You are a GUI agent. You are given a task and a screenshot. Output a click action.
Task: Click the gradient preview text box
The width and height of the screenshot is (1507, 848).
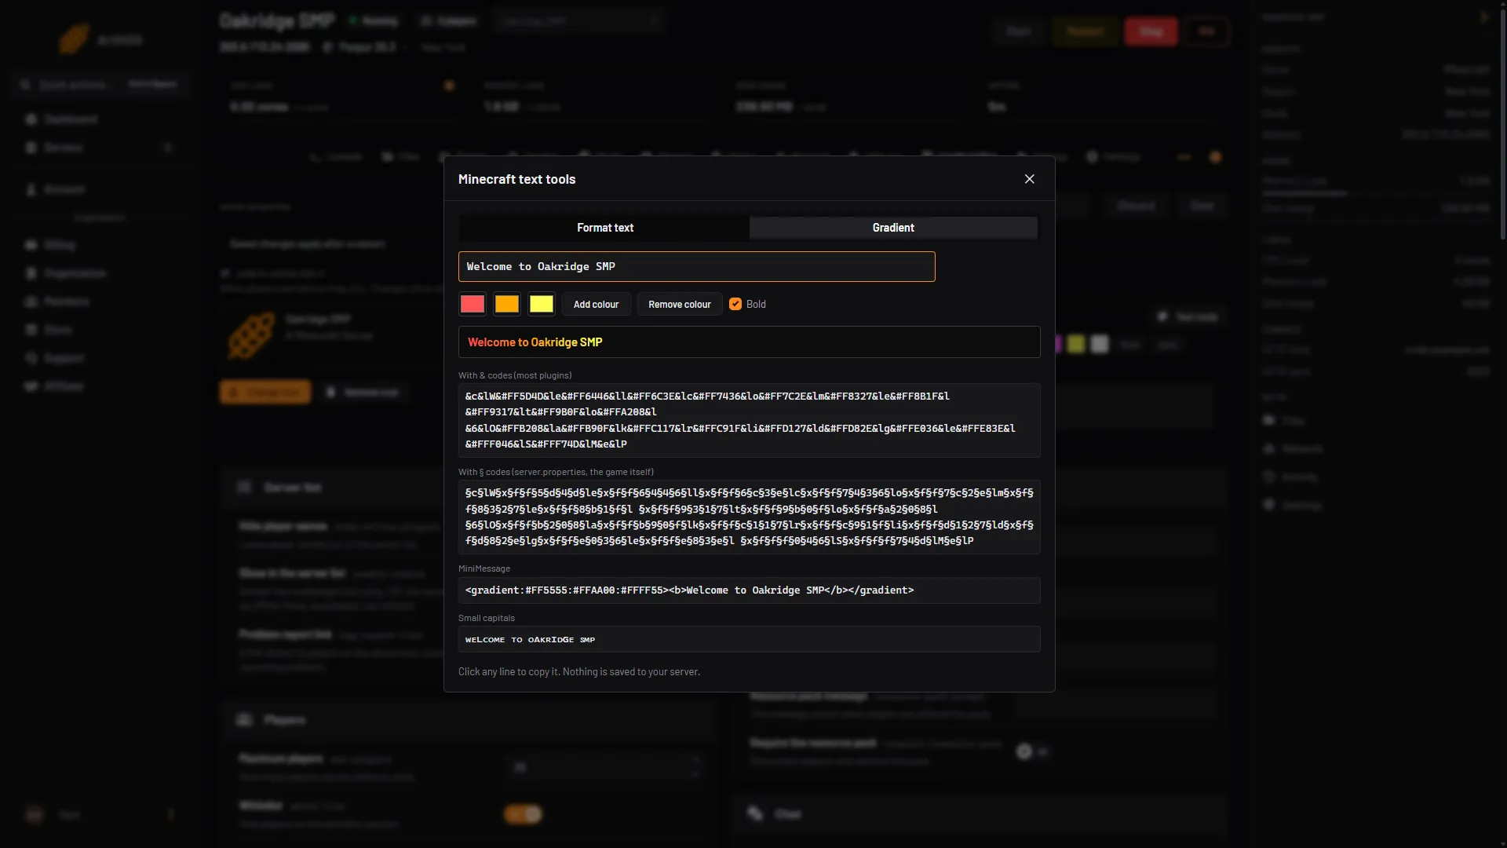click(x=749, y=342)
